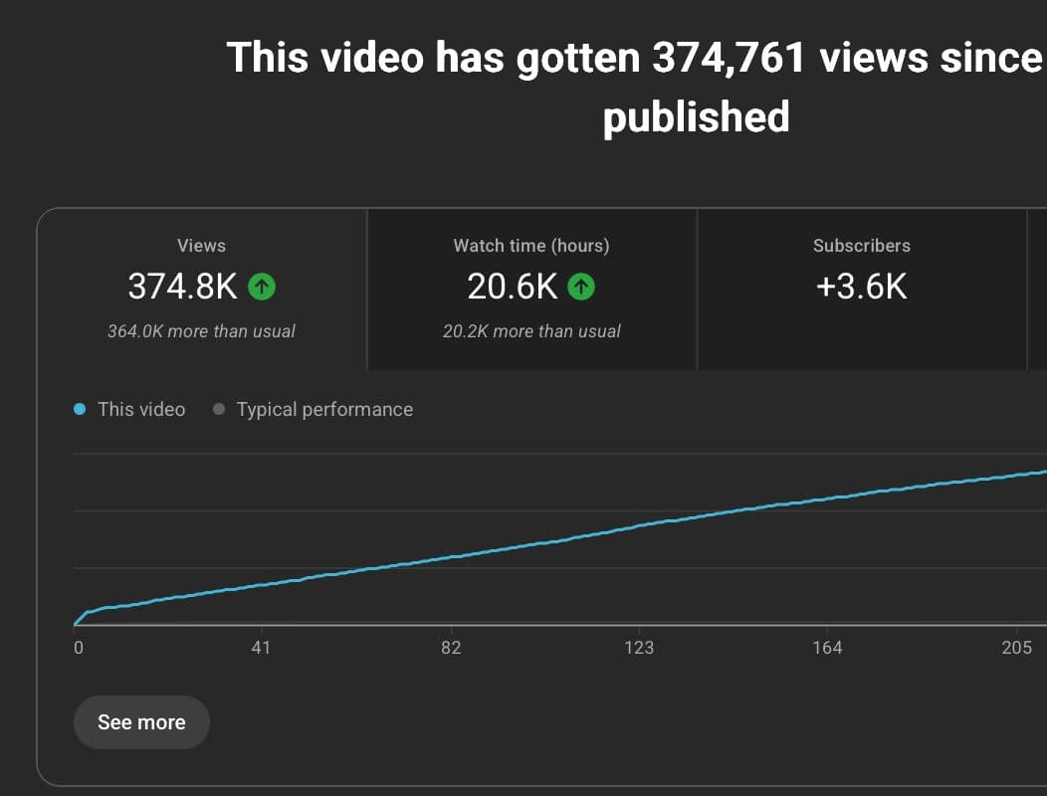1047x796 pixels.
Task: Click the 364.0K more than usual link
Action: 200,330
